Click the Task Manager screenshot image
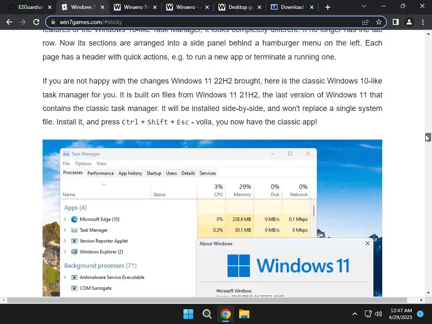Screen dimensions: 432x324 coord(212,218)
